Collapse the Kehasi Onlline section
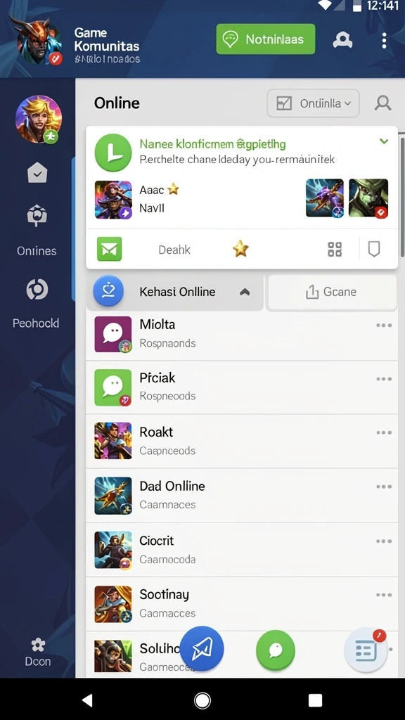This screenshot has height=720, width=405. 245,292
